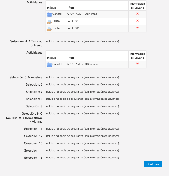Click the Tarefa 3.1 assignment icon
The width and height of the screenshot is (170, 177).
49,22
